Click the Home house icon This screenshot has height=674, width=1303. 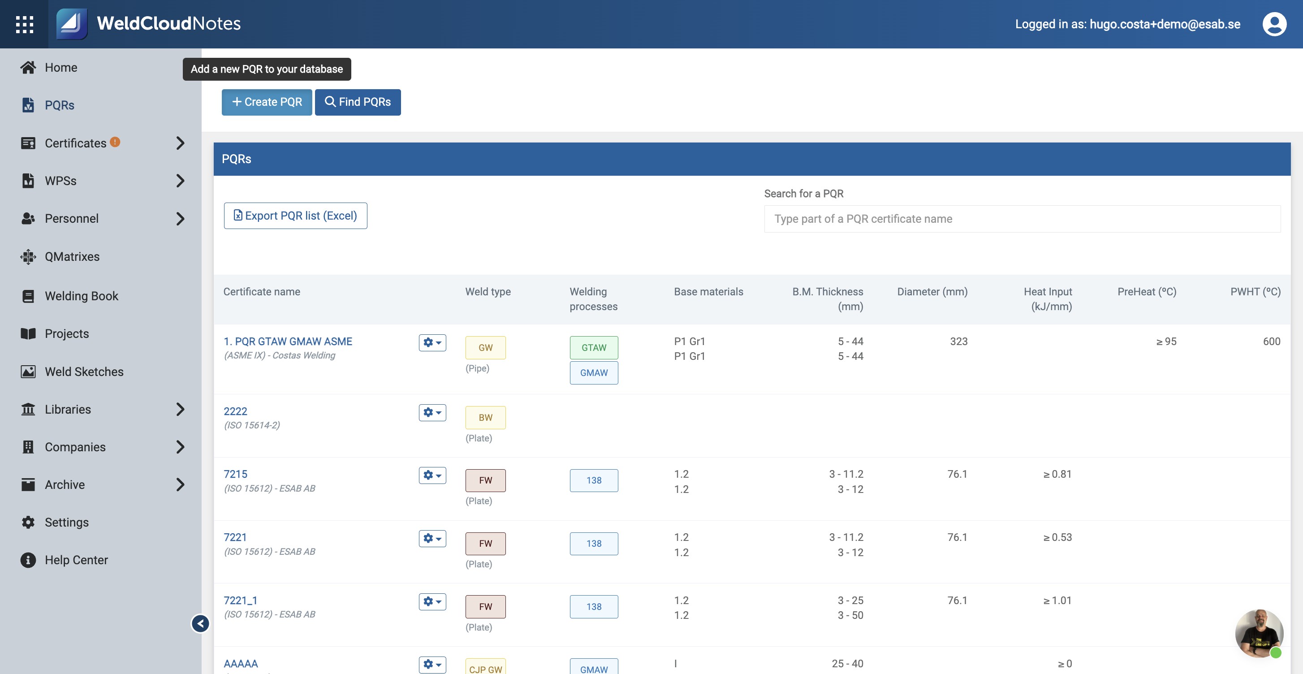coord(28,67)
